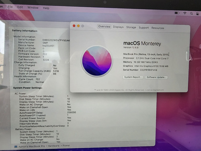The width and height of the screenshot is (201, 151).
Task: Click Power in the path bar
Action: click(66, 145)
